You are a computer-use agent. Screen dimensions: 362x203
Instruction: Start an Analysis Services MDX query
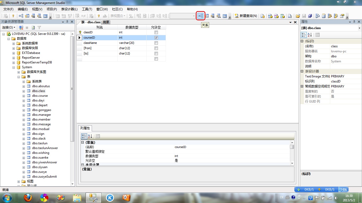click(270, 16)
